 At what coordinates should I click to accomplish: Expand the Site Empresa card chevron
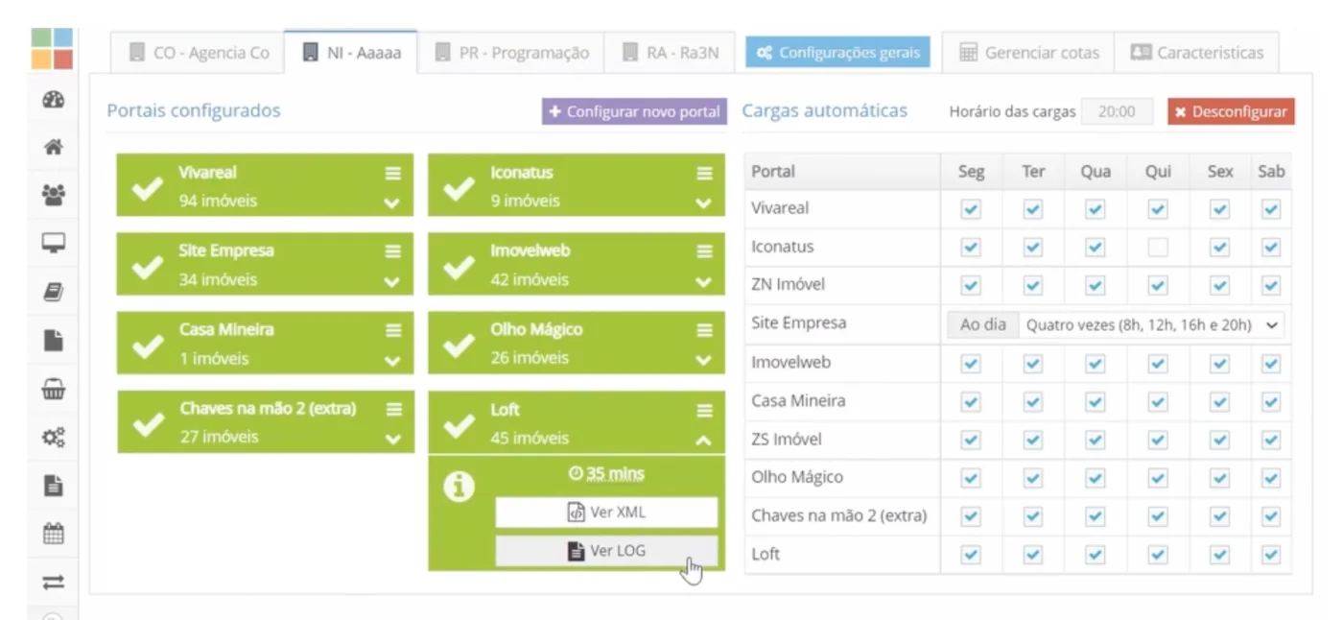tap(392, 282)
